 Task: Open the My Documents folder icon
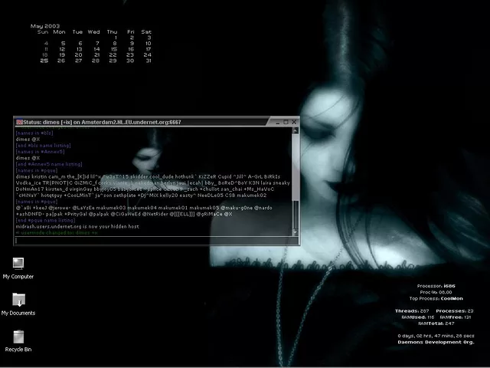(18, 301)
